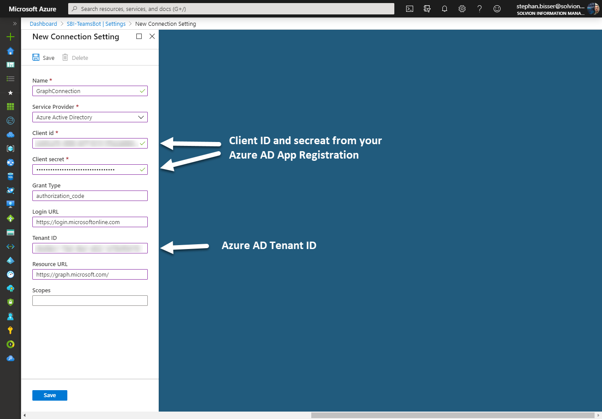Open portal settings gear
The image size is (602, 419).
[x=462, y=9]
